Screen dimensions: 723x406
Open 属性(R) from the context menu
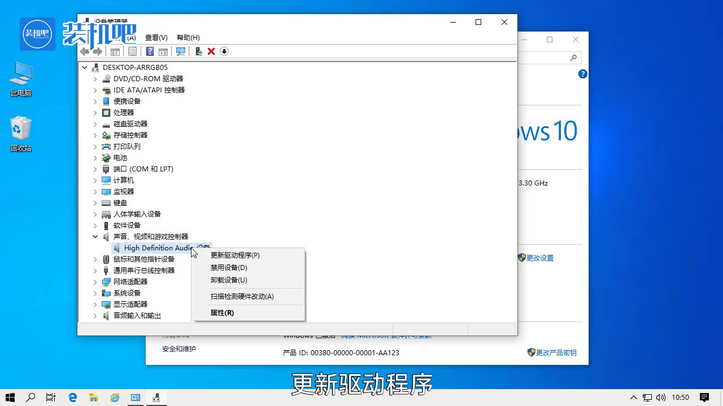click(222, 313)
